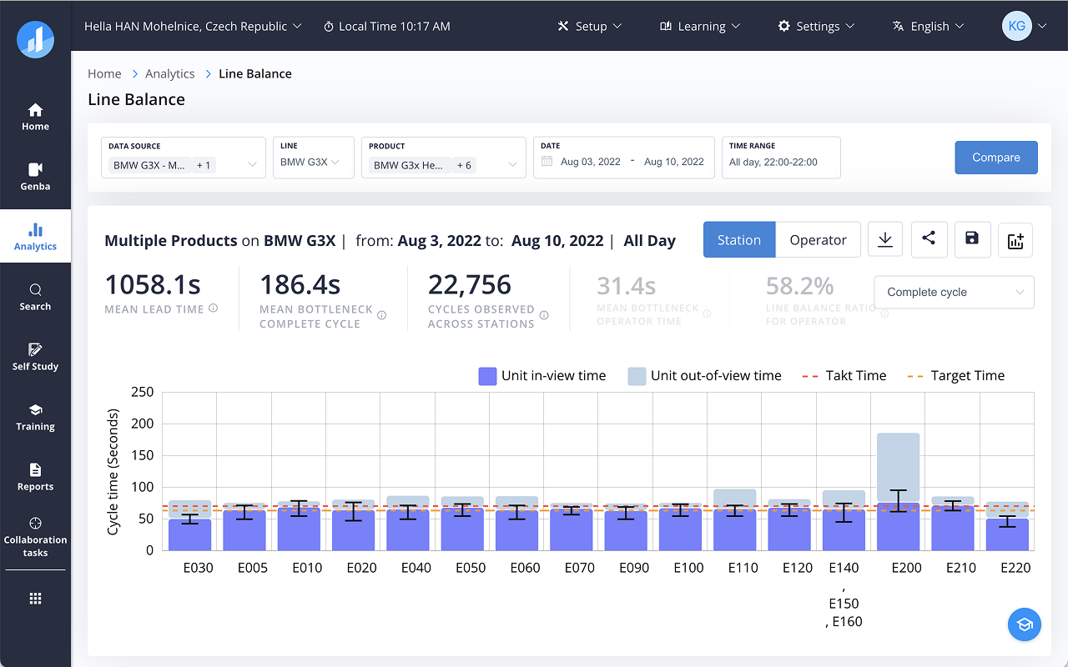The height and width of the screenshot is (667, 1068).
Task: Open Search from the left sidebar
Action: coord(35,297)
